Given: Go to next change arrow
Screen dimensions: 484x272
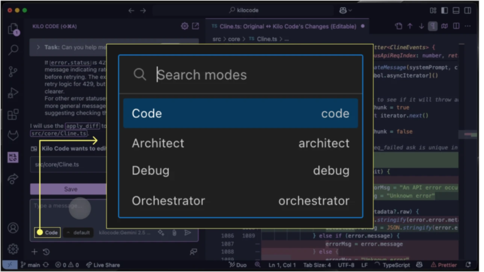Looking at the screenshot, I should tap(422, 26).
